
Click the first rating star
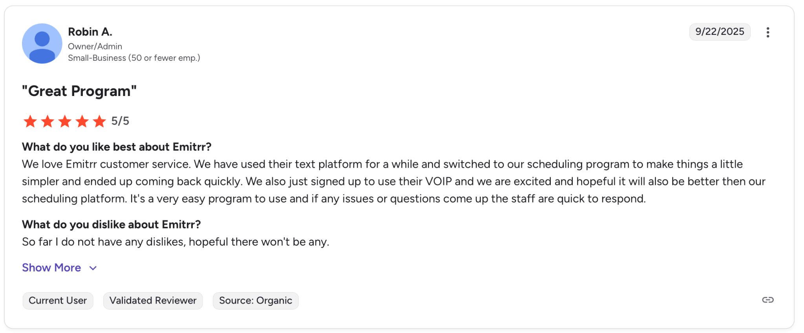(30, 121)
